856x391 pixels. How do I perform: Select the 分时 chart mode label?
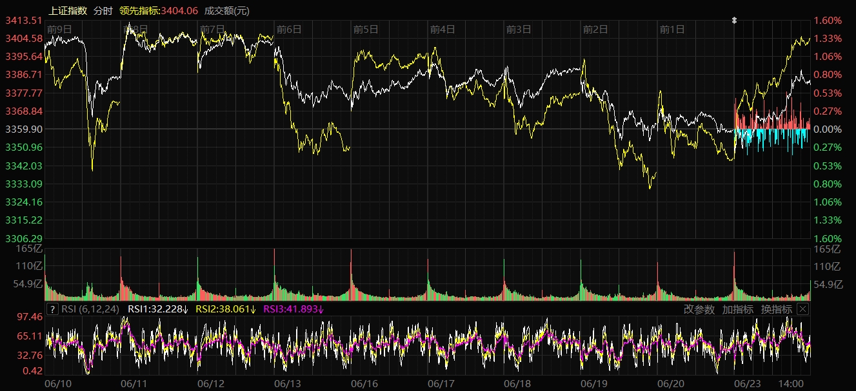[103, 10]
